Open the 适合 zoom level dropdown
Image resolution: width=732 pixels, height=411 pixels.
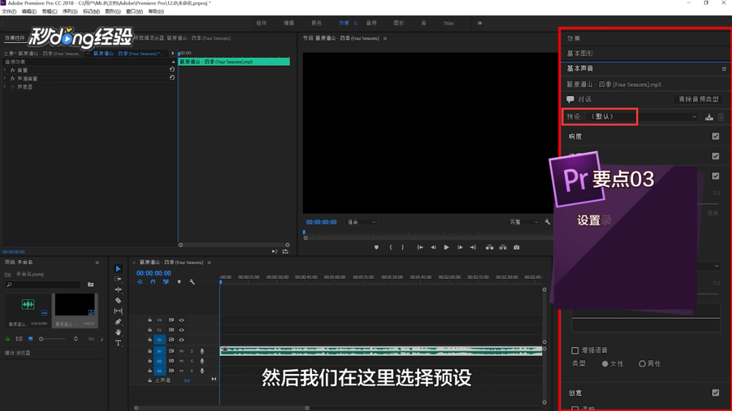coord(361,222)
